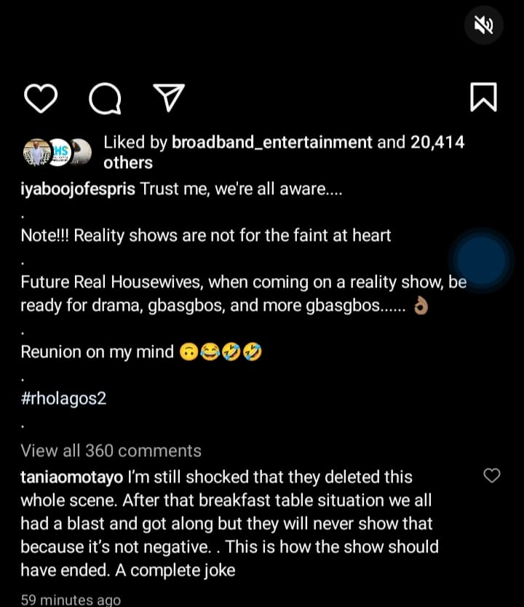Tap the 'Liked by' text
The width and height of the screenshot is (524, 607).
click(136, 143)
